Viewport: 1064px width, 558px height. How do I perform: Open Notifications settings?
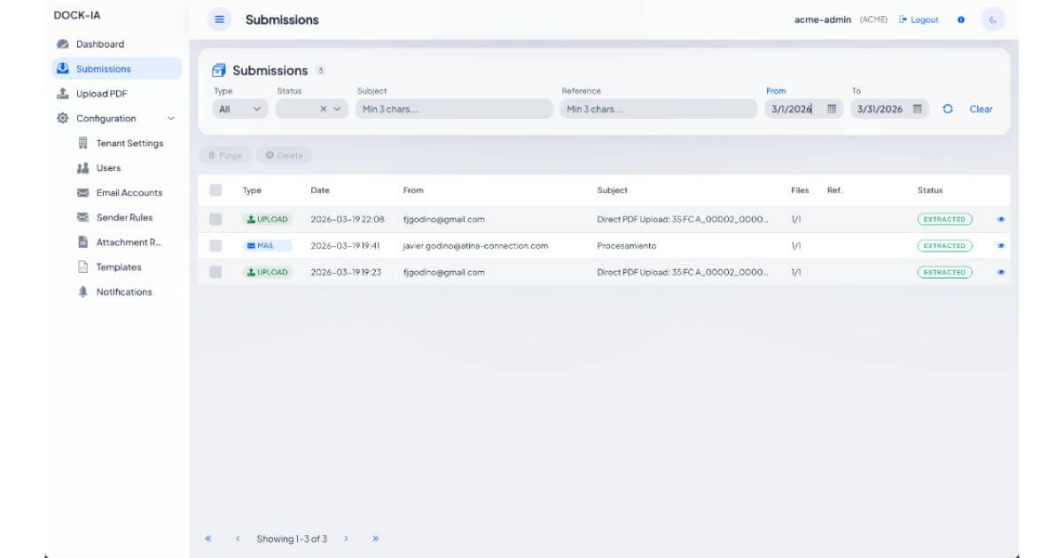pos(124,292)
